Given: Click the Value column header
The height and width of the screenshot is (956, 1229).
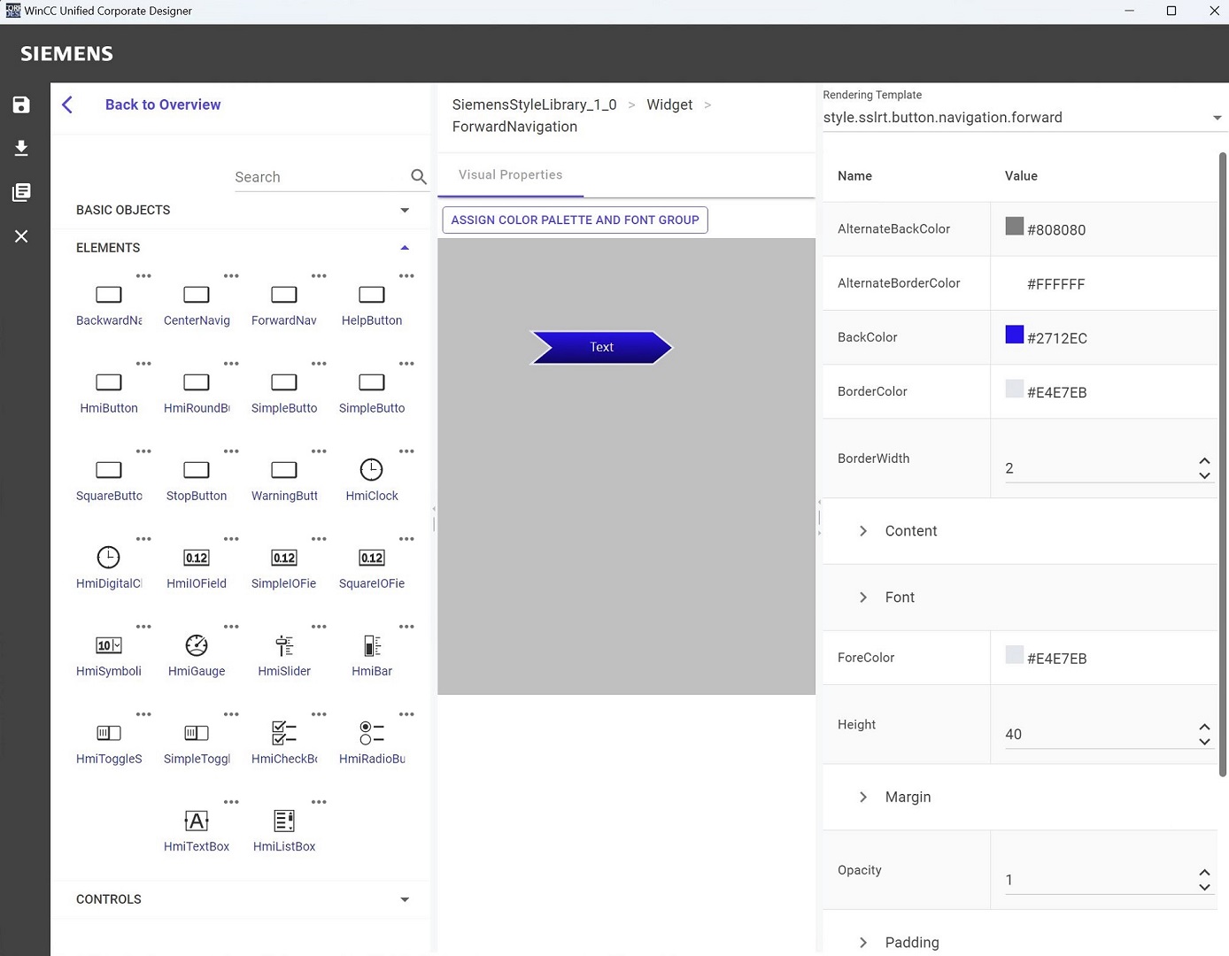Looking at the screenshot, I should coord(1021,176).
